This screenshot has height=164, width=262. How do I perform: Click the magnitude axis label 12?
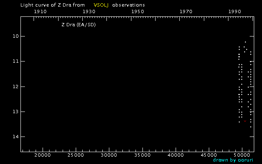click(x=16, y=87)
